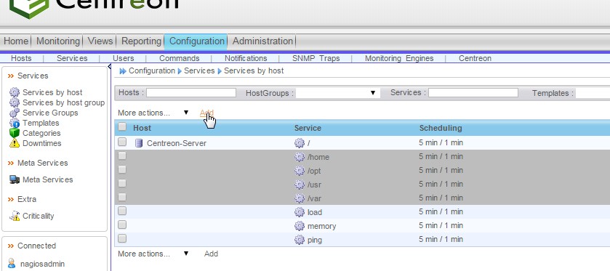Viewport: 610px width, 271px height.
Task: Open the Administration main menu tab
Action: coord(262,41)
